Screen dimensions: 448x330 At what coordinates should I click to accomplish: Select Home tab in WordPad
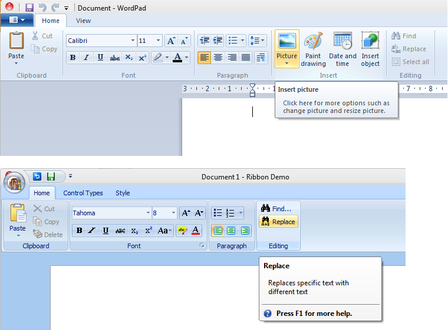click(x=51, y=21)
